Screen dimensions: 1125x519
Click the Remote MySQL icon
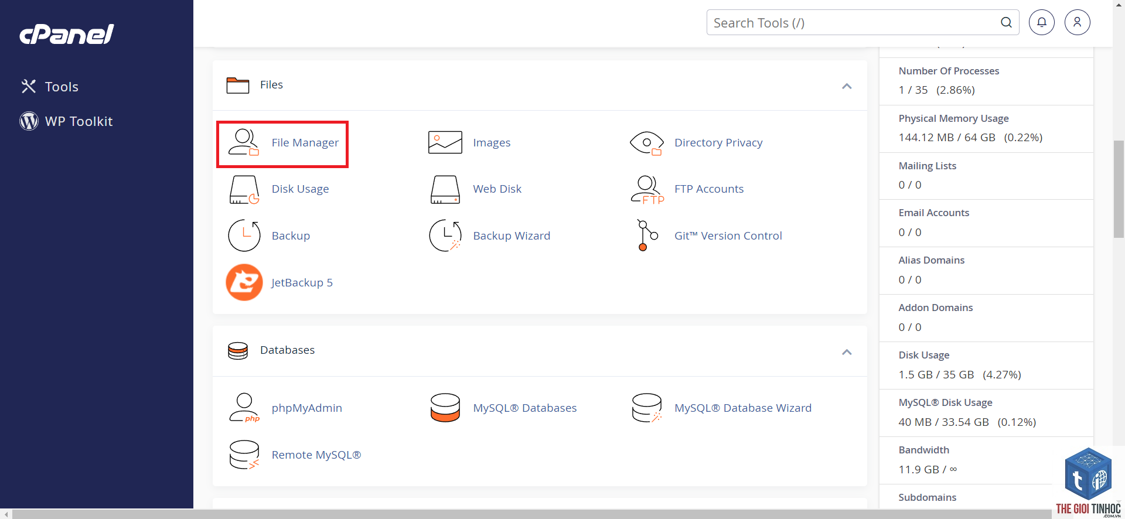pos(244,455)
